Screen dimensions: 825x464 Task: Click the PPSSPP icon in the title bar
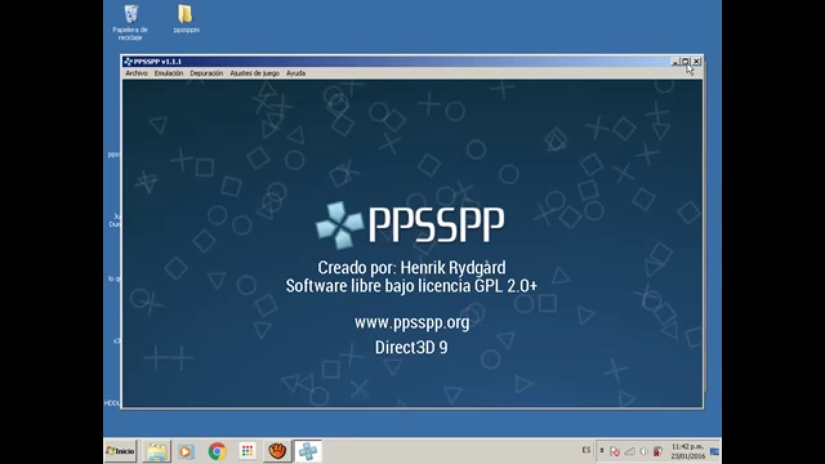[x=128, y=61]
